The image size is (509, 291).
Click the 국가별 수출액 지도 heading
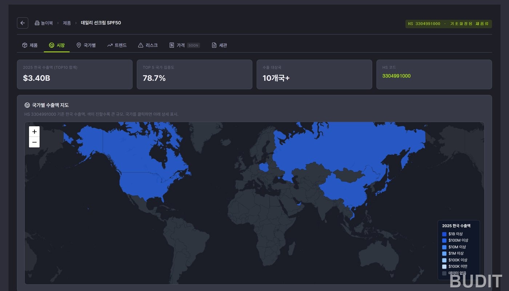(x=50, y=105)
